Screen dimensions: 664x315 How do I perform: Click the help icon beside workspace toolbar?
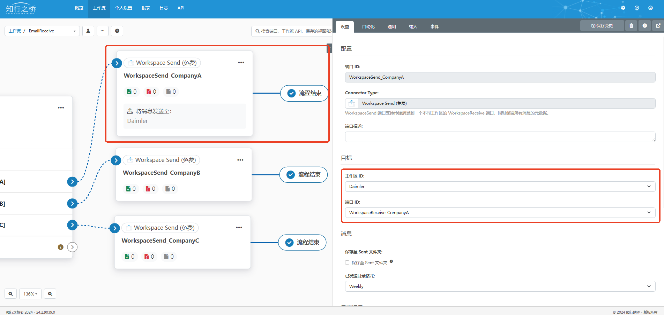pyautogui.click(x=117, y=31)
